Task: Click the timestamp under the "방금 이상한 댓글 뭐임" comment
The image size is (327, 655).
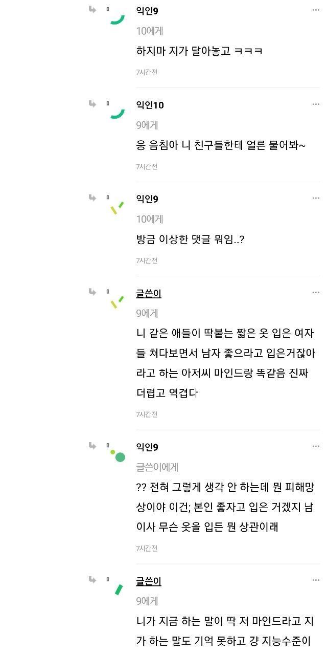Action: [147, 260]
